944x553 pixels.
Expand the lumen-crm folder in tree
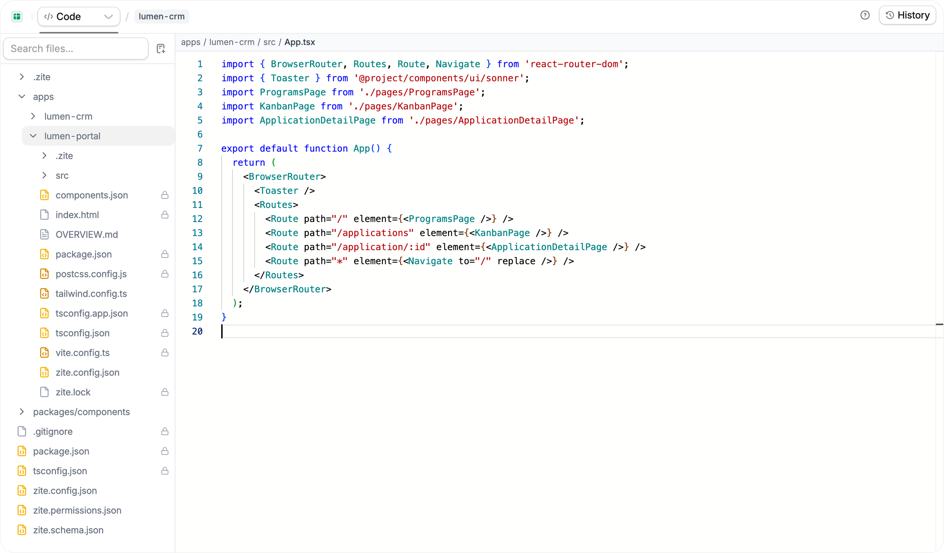33,116
